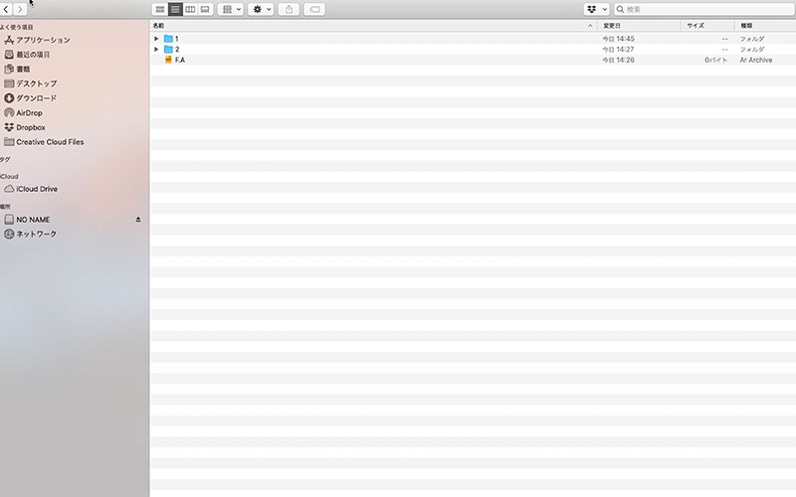Go forward with the right arrow button
Viewport: 796px width, 497px height.
tap(20, 9)
